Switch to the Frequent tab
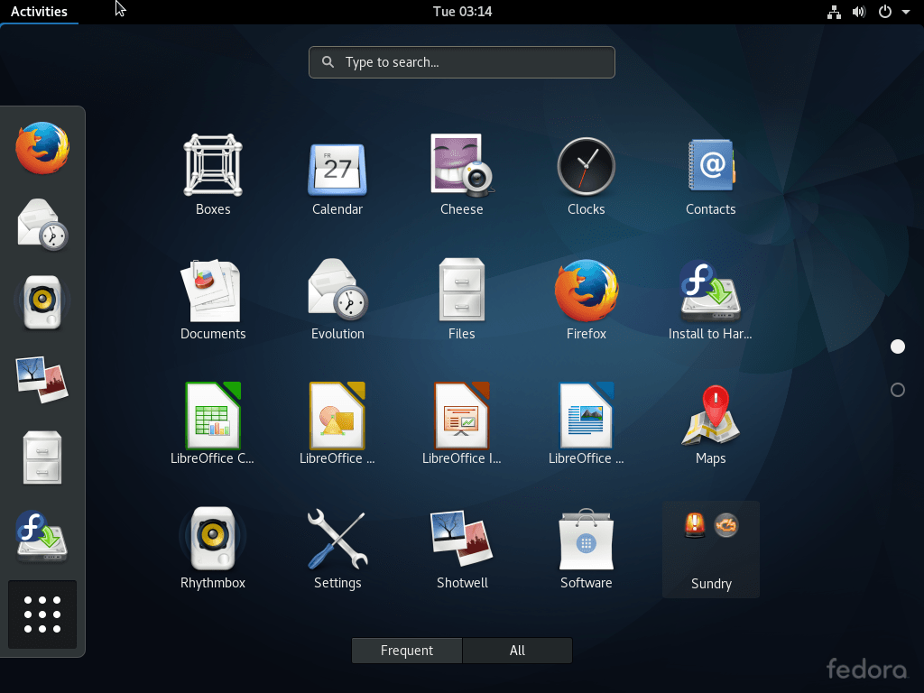 [407, 650]
